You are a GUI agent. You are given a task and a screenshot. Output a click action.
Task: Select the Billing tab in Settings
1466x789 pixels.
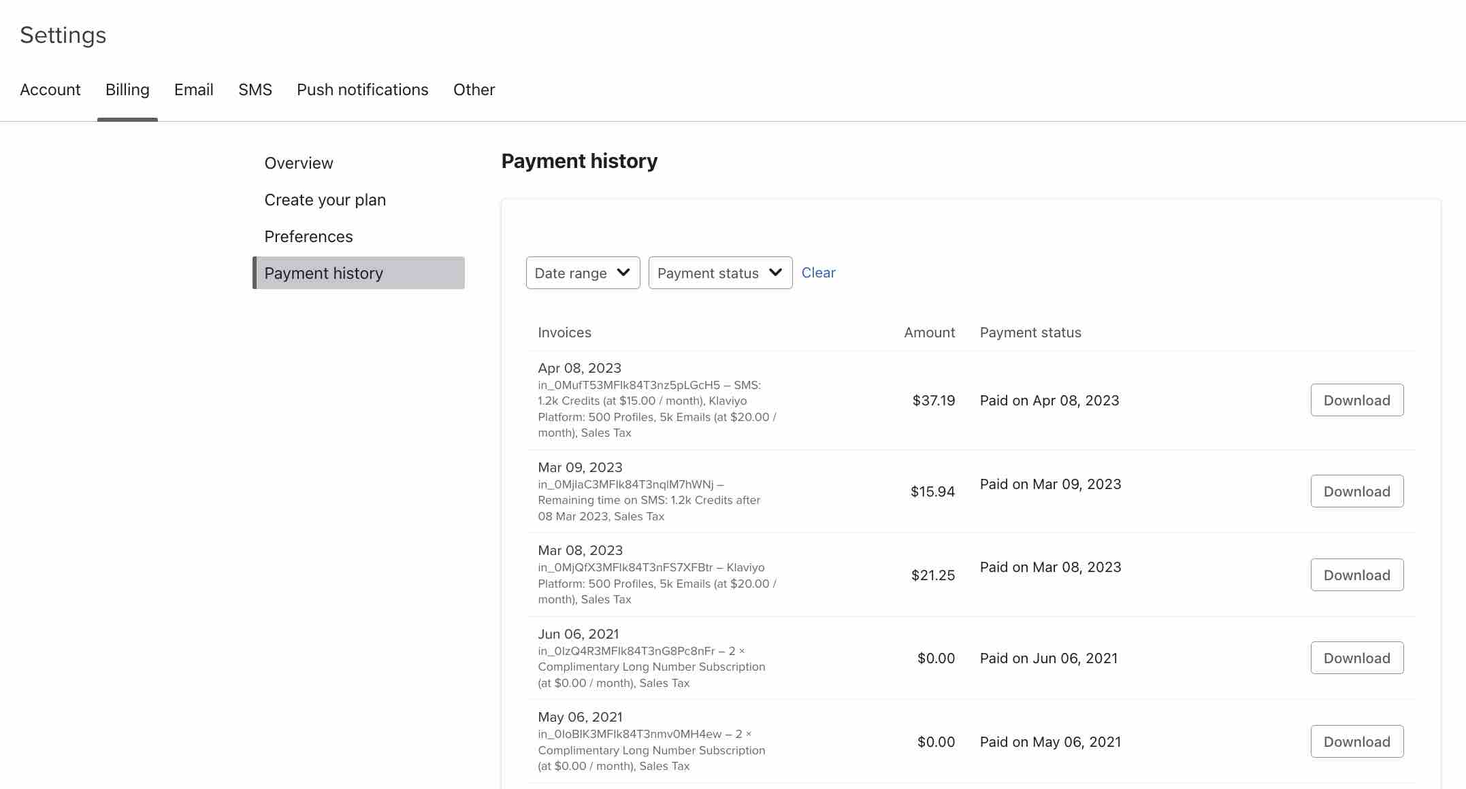(127, 89)
